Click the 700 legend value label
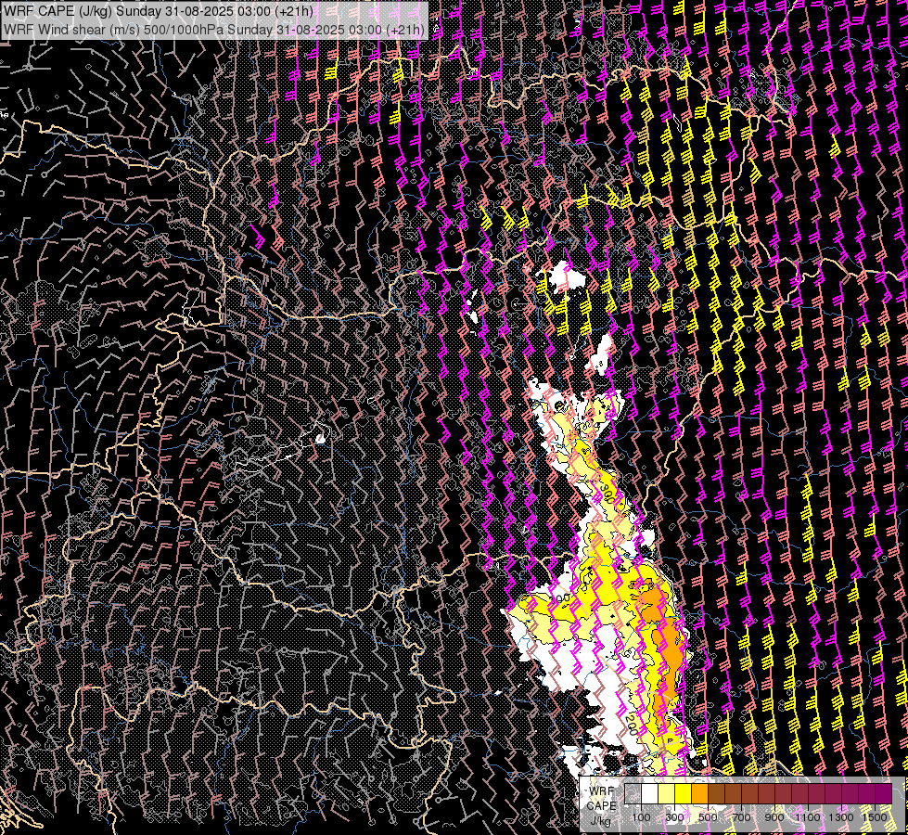The image size is (908, 835). [741, 817]
